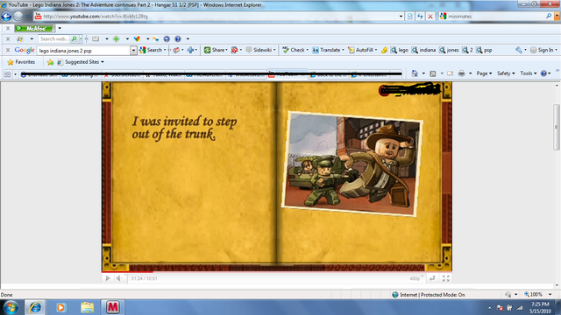Find the word lego on page
The height and width of the screenshot is (315, 561).
click(x=400, y=50)
